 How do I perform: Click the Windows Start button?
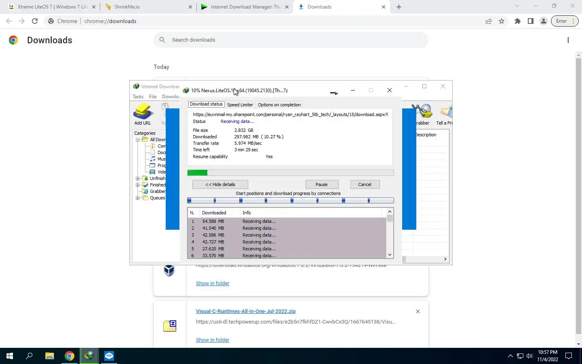pyautogui.click(x=10, y=356)
